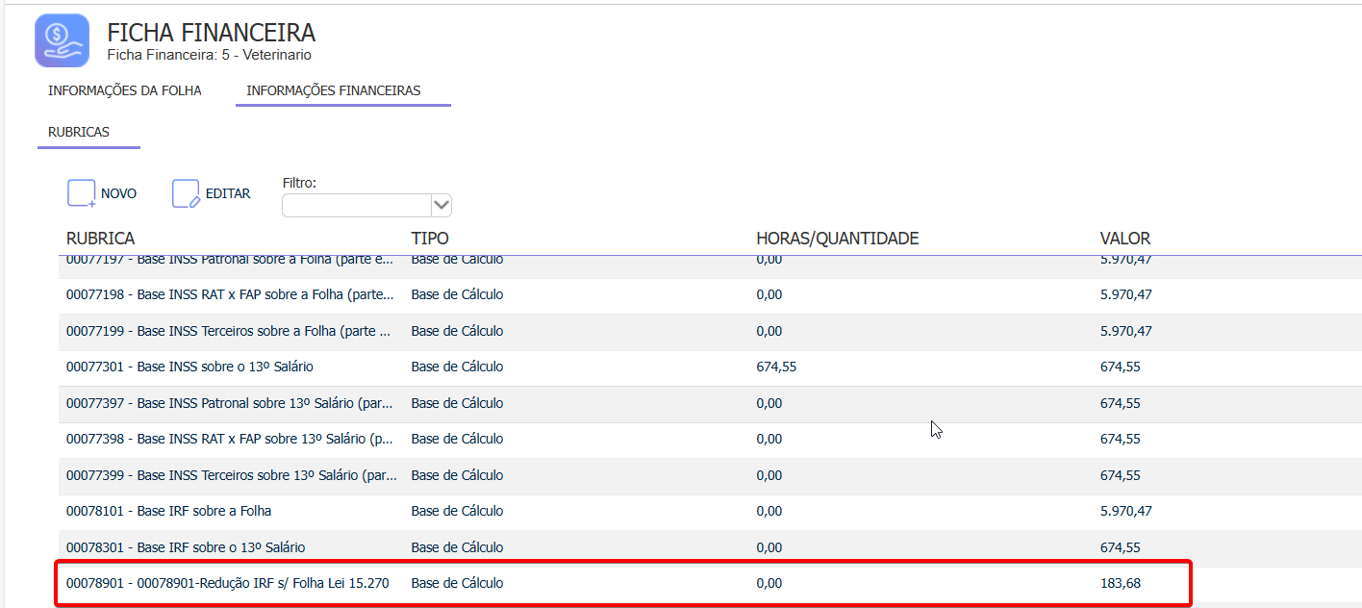Switch to Informações da Folha tab
1362x608 pixels.
(125, 90)
